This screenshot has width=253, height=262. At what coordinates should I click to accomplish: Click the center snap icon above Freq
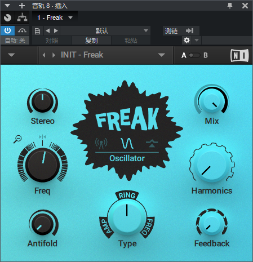click(x=42, y=137)
